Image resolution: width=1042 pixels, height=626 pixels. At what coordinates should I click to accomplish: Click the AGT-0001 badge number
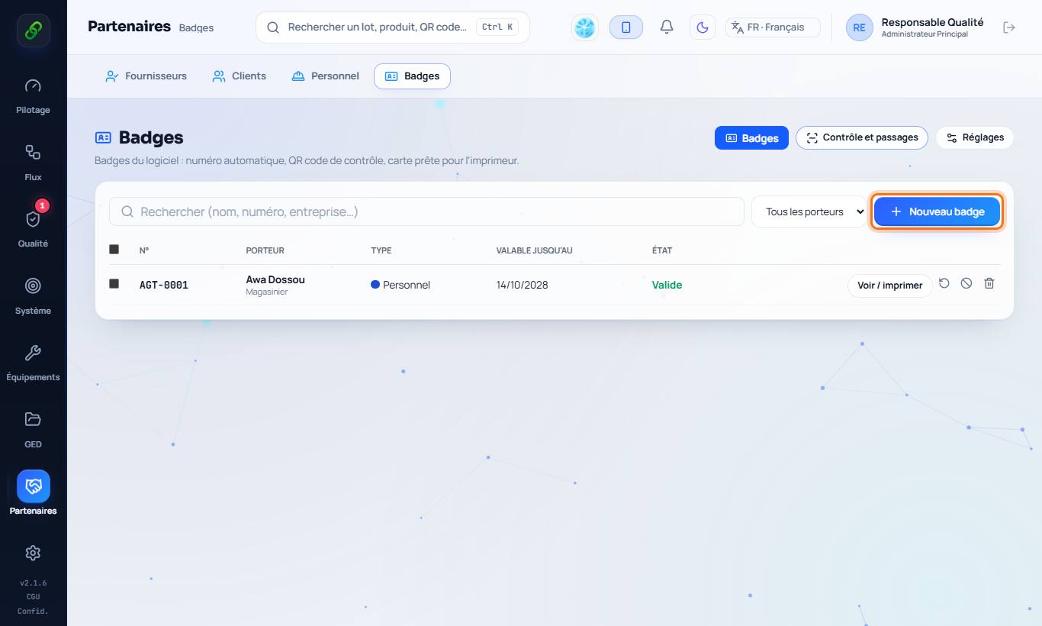pos(164,285)
